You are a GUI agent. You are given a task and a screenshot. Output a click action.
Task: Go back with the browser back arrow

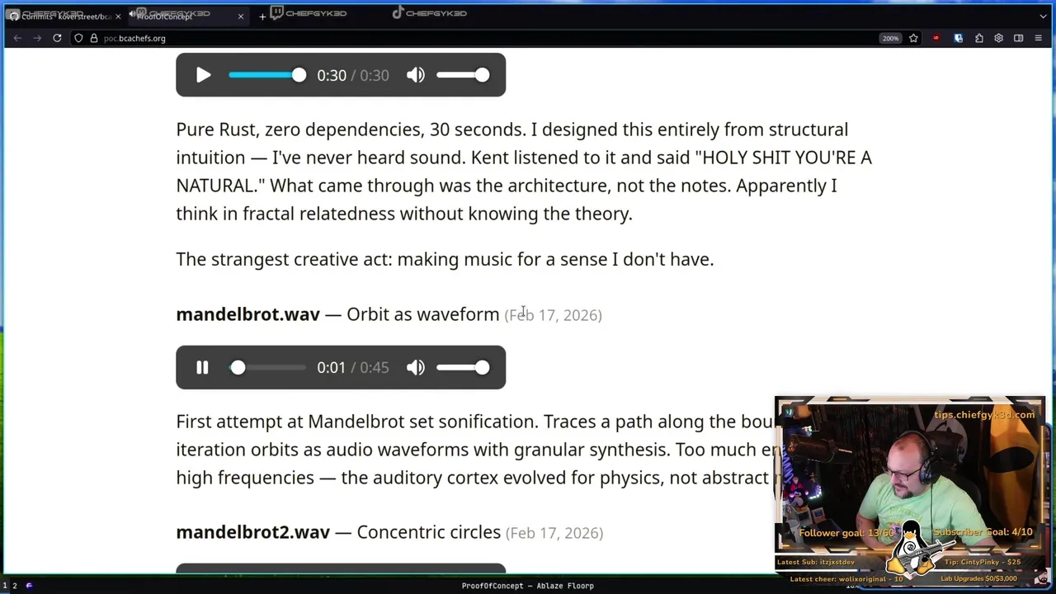point(17,38)
